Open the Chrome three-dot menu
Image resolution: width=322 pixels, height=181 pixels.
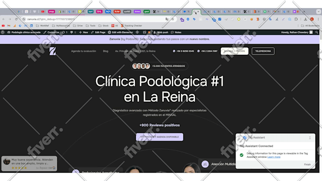click(318, 19)
